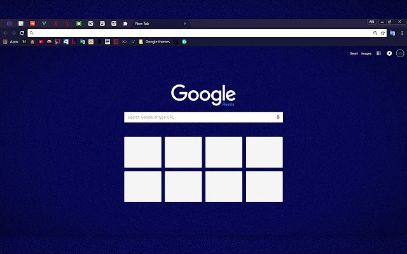
Task: Open the bottom-right most visited tile
Action: (265, 186)
